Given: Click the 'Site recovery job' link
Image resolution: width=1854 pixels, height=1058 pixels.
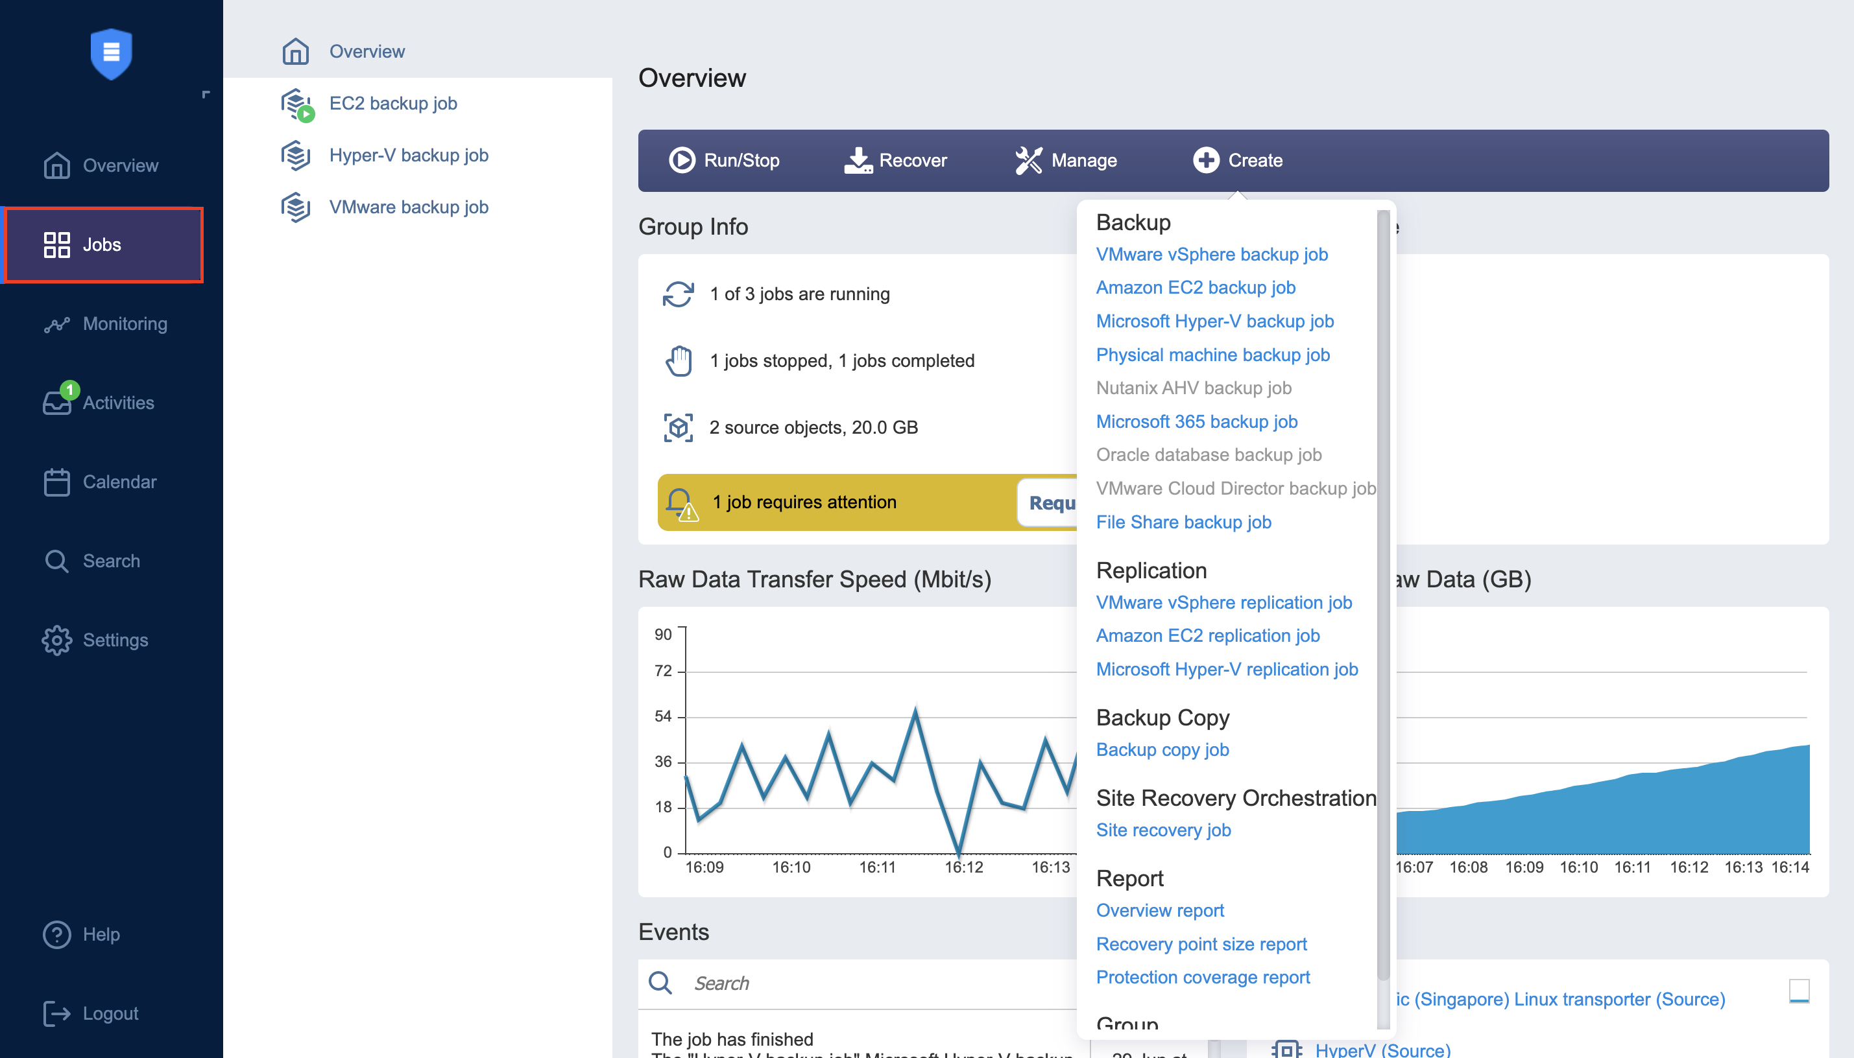Looking at the screenshot, I should coord(1162,830).
